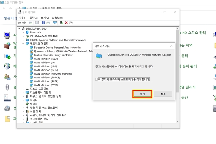This screenshot has width=216, height=144.
Task: Click the 네트워크 어댑터 category label
Action: (x=39, y=44)
